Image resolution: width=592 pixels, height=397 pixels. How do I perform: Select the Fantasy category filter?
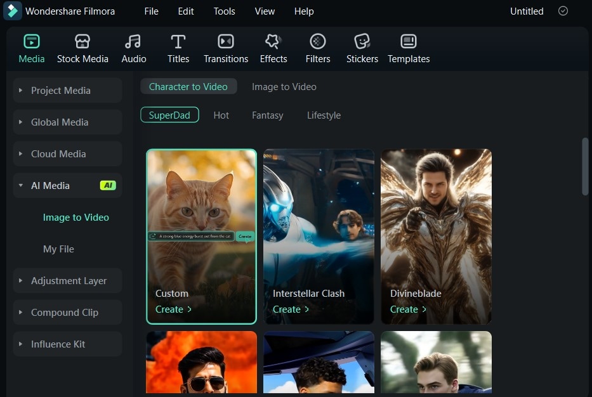coord(267,115)
